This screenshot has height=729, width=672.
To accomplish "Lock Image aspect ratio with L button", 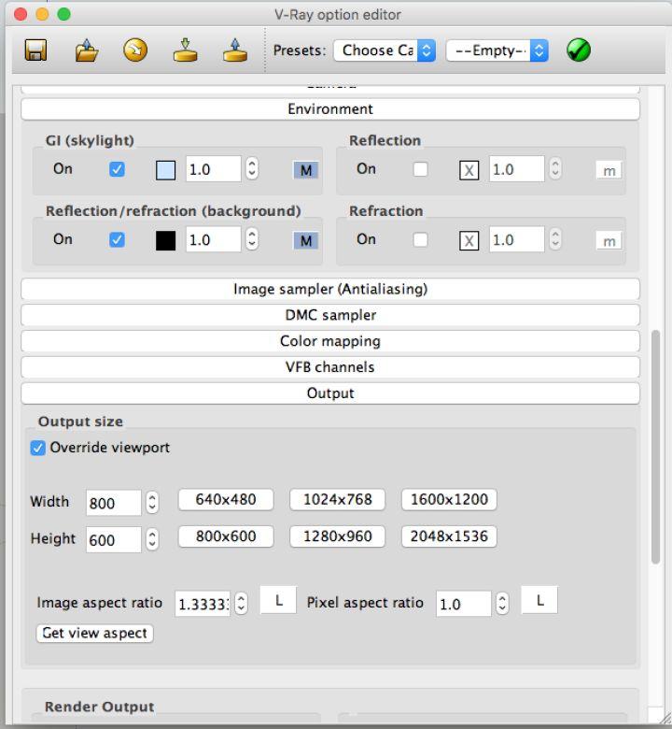I will point(278,600).
